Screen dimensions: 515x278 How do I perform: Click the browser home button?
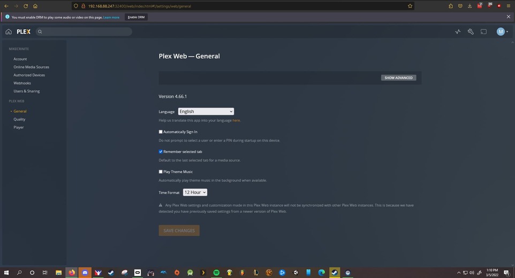35,6
